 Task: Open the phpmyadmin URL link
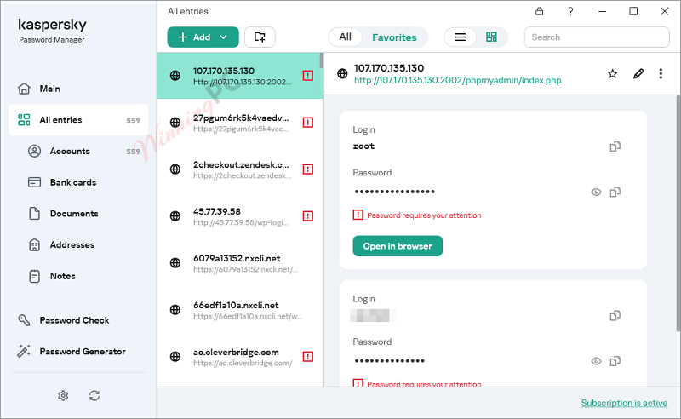tap(457, 80)
